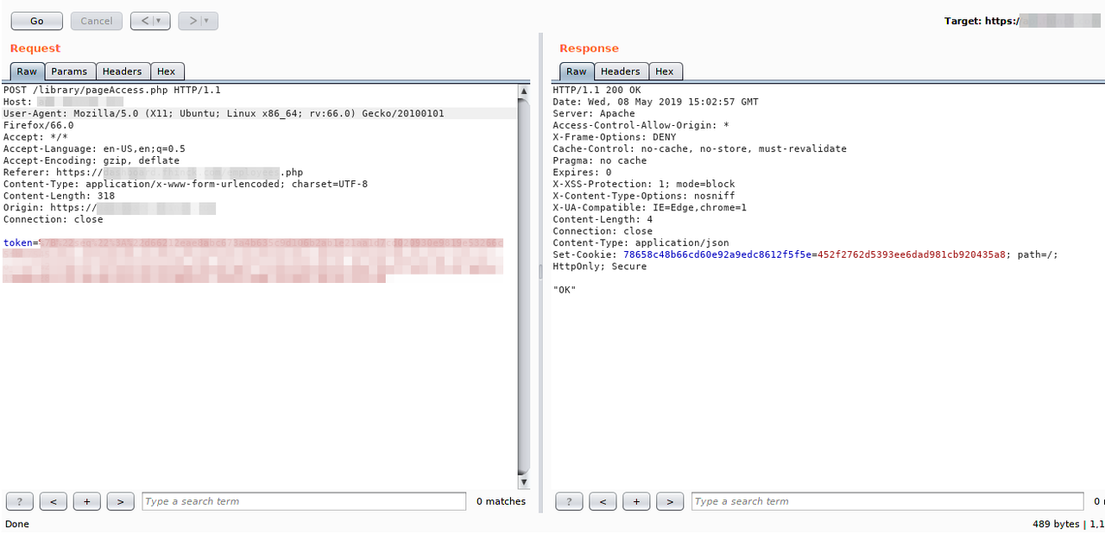This screenshot has height=534, width=1105.
Task: Jump to next match in response search
Action: (670, 501)
